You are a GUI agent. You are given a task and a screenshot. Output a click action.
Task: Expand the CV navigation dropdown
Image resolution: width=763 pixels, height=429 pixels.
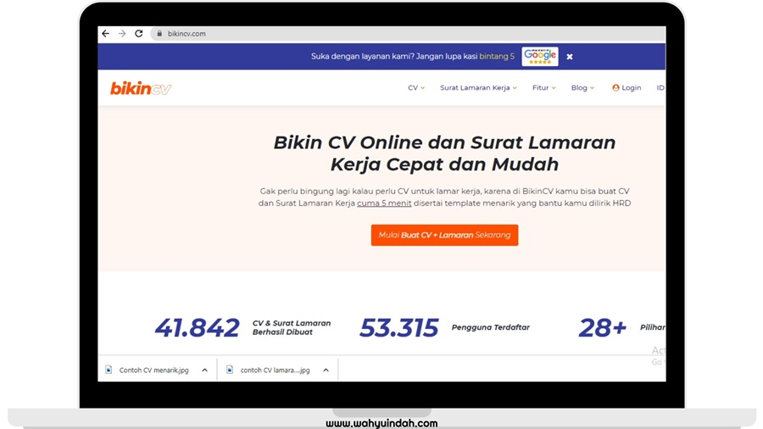[416, 87]
